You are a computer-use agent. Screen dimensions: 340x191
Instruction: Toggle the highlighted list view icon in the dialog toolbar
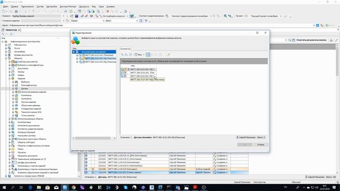coord(148,55)
